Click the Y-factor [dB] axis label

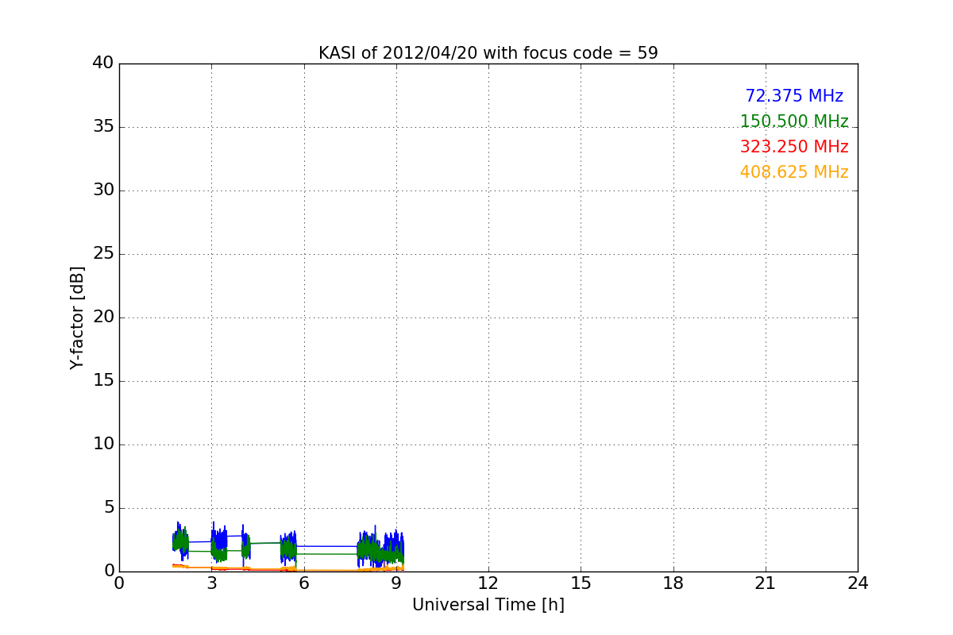(77, 317)
